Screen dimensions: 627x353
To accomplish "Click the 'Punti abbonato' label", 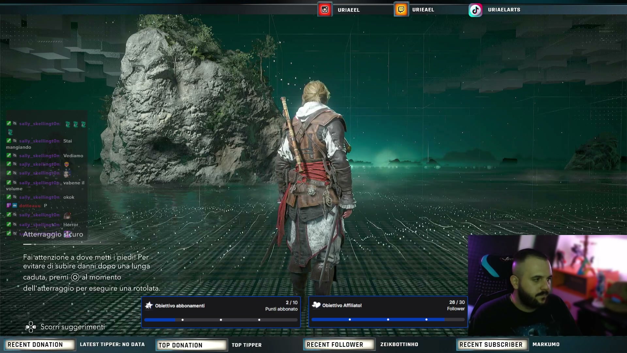I will [x=281, y=309].
